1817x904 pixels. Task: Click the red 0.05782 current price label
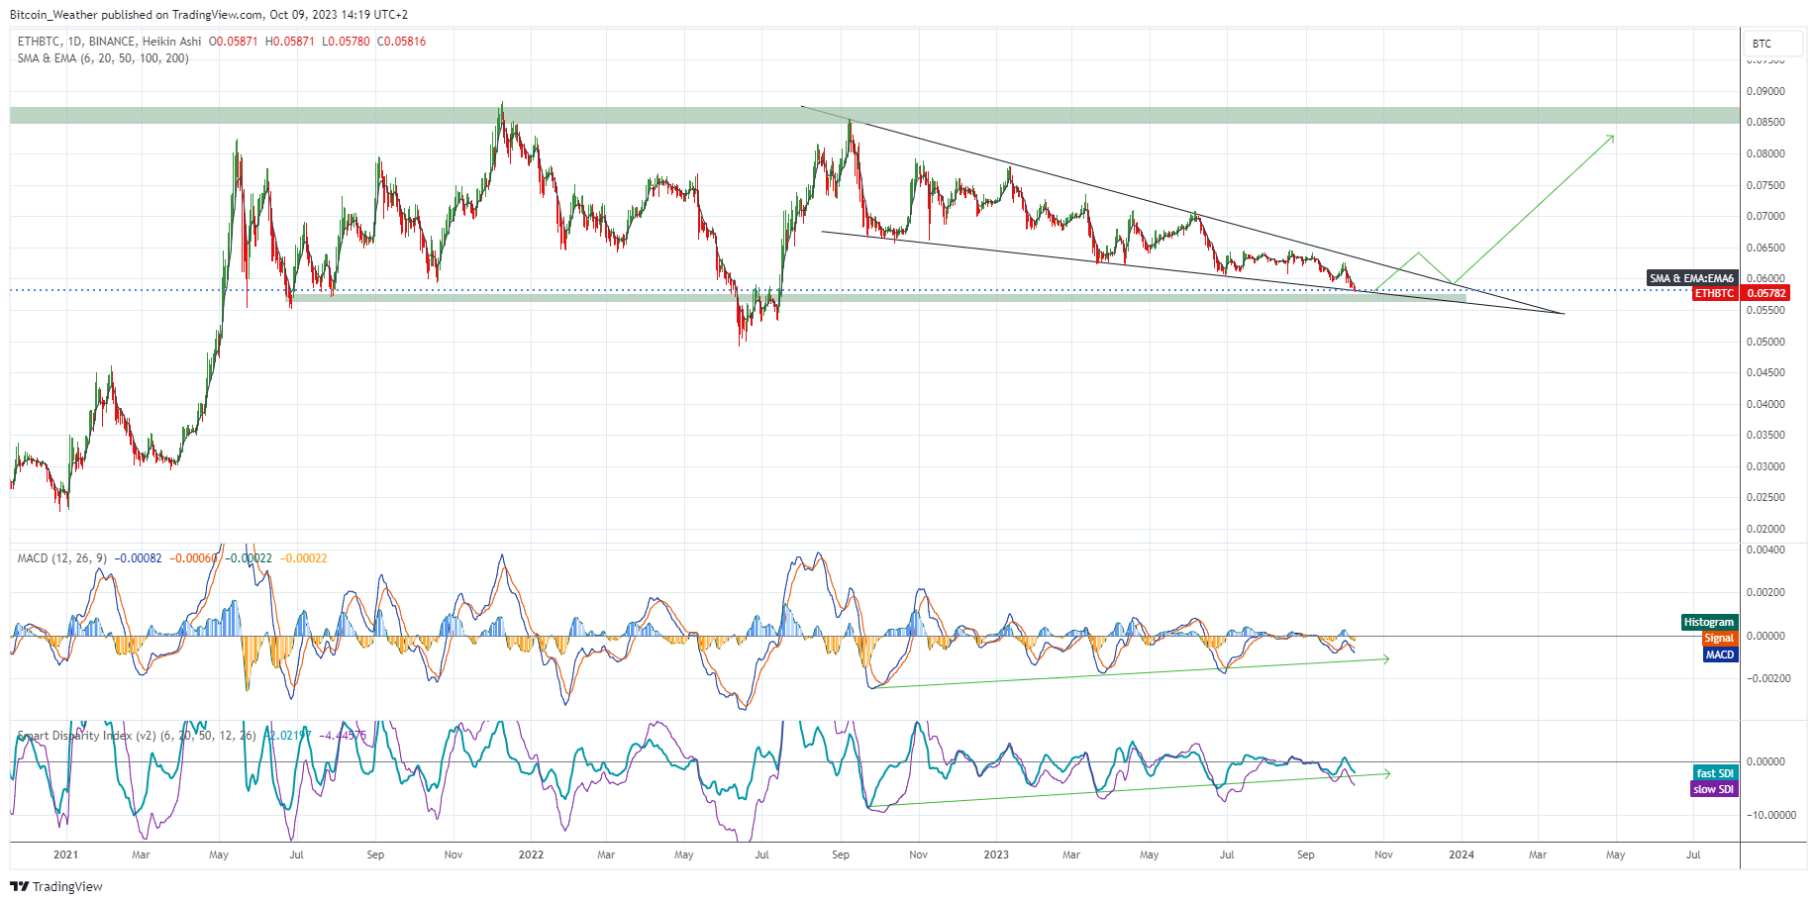coord(1766,293)
